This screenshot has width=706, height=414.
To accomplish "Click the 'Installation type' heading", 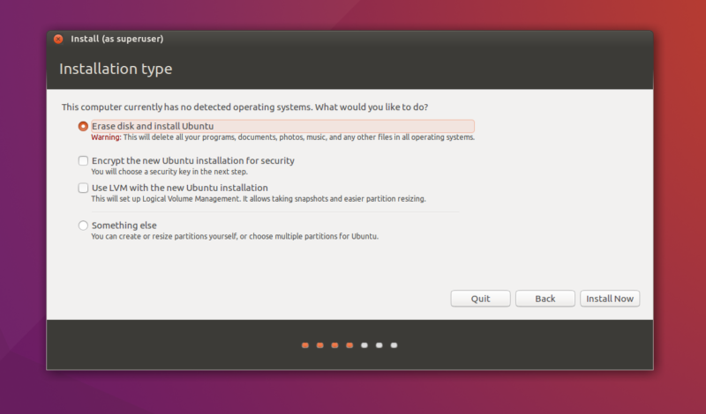I will pos(116,69).
